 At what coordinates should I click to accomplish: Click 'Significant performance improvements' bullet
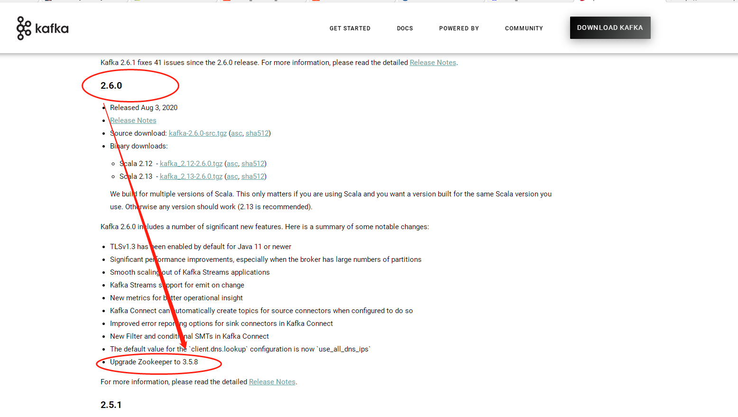(266, 259)
